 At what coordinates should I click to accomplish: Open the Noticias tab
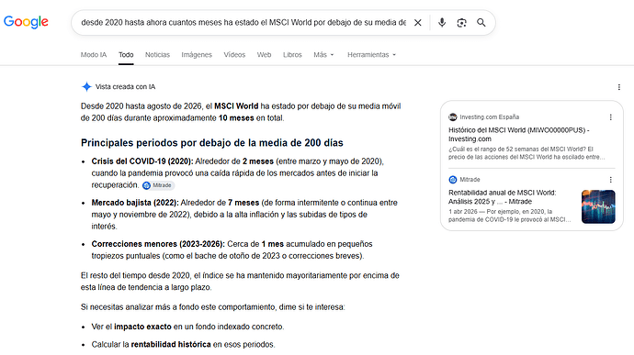[x=157, y=54]
